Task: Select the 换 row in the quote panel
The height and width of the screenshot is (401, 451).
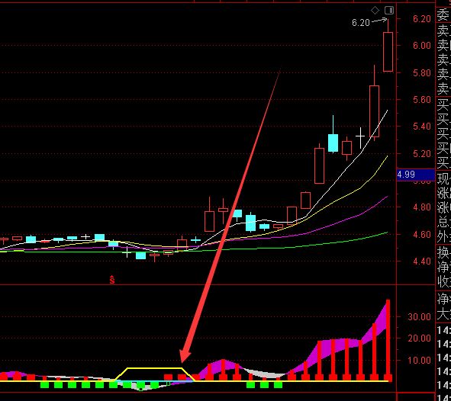Action: [x=443, y=253]
